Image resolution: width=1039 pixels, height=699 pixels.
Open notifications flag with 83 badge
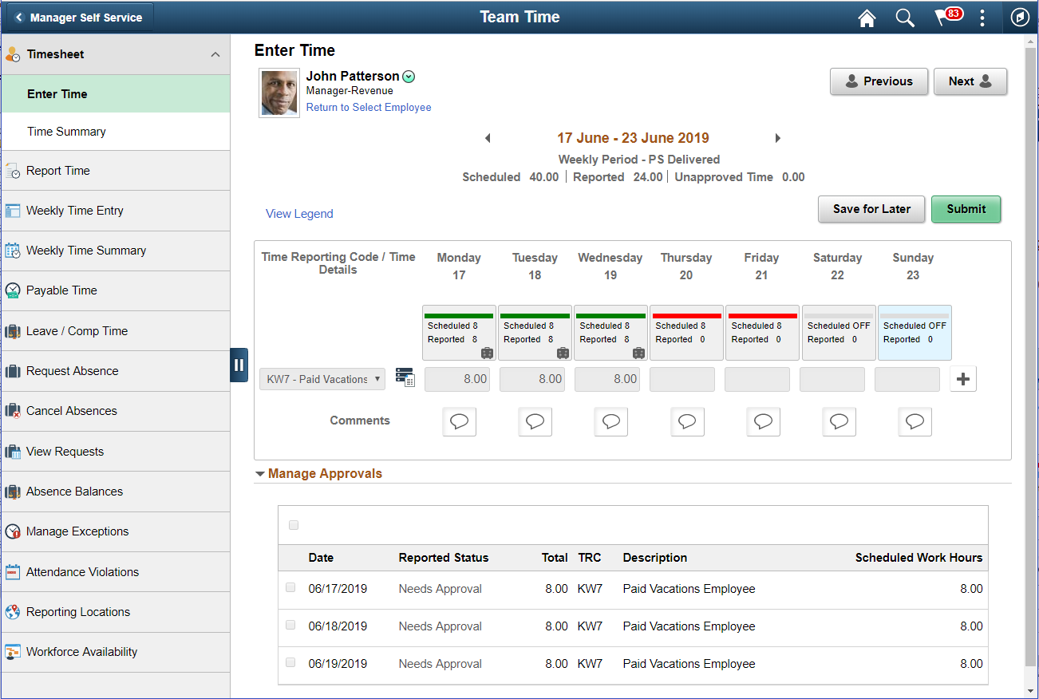click(948, 17)
